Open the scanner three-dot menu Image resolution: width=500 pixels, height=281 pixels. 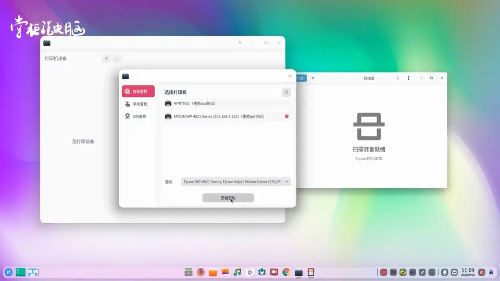(408, 78)
